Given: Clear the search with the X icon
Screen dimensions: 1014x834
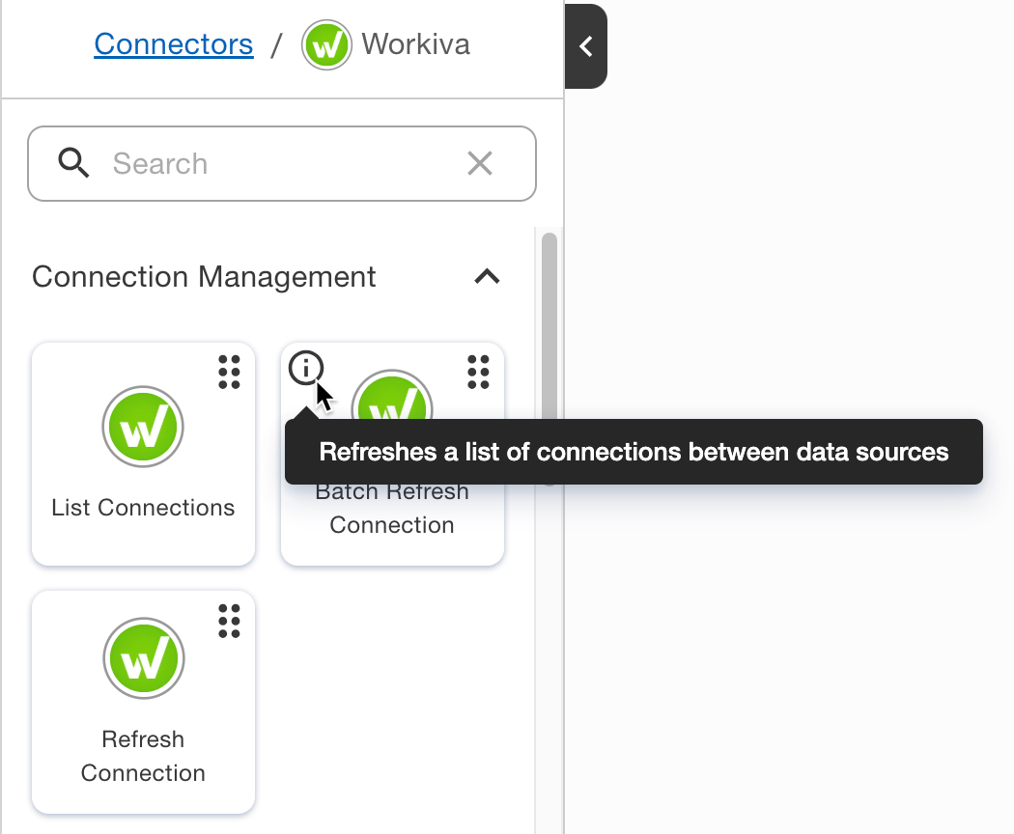Looking at the screenshot, I should [x=480, y=163].
